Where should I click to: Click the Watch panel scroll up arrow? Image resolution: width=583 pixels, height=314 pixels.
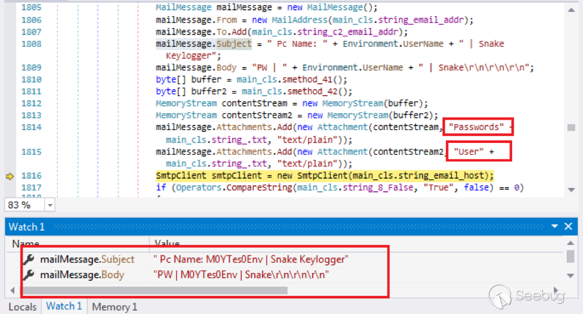point(571,243)
